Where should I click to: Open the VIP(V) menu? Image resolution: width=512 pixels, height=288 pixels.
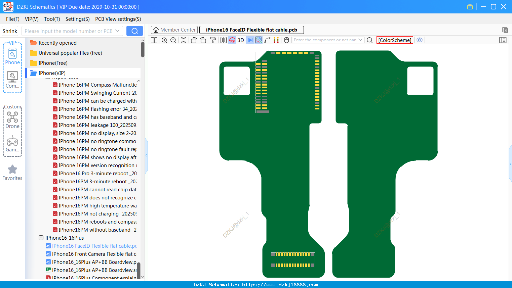[x=32, y=19]
